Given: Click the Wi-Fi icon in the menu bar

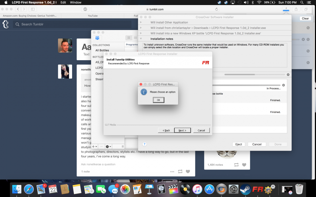Looking at the screenshot, I should pos(258,2).
